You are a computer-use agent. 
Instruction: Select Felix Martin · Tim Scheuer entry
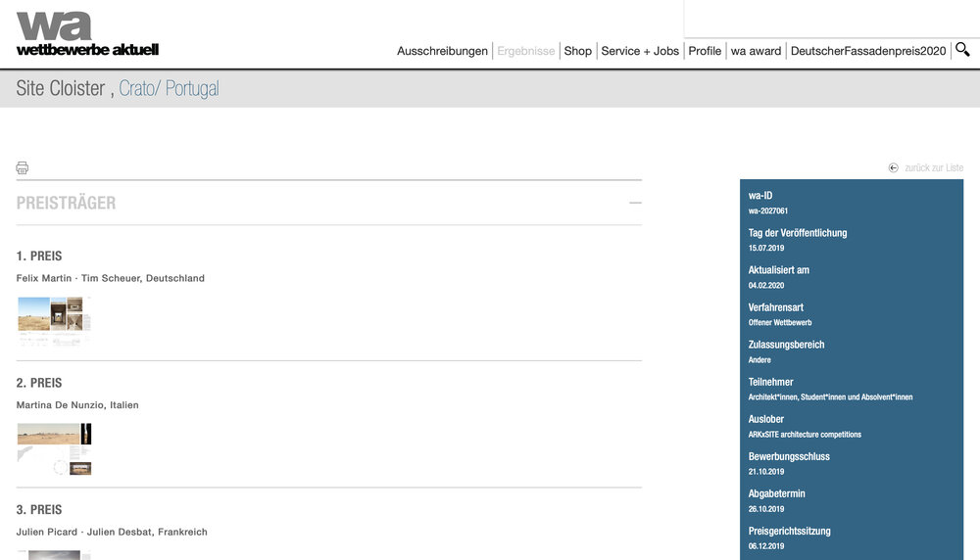tap(110, 278)
